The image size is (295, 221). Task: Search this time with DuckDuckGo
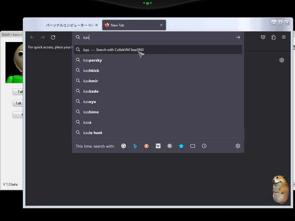click(x=147, y=146)
